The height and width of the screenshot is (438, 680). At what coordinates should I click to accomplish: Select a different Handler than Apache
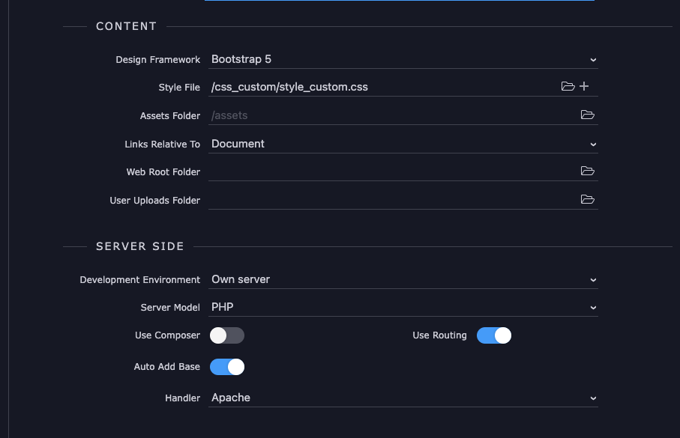point(403,398)
